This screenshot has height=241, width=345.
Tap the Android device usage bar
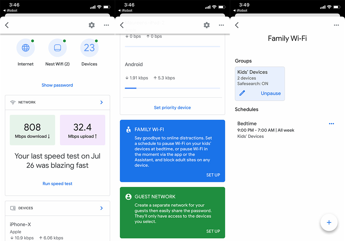(172, 88)
